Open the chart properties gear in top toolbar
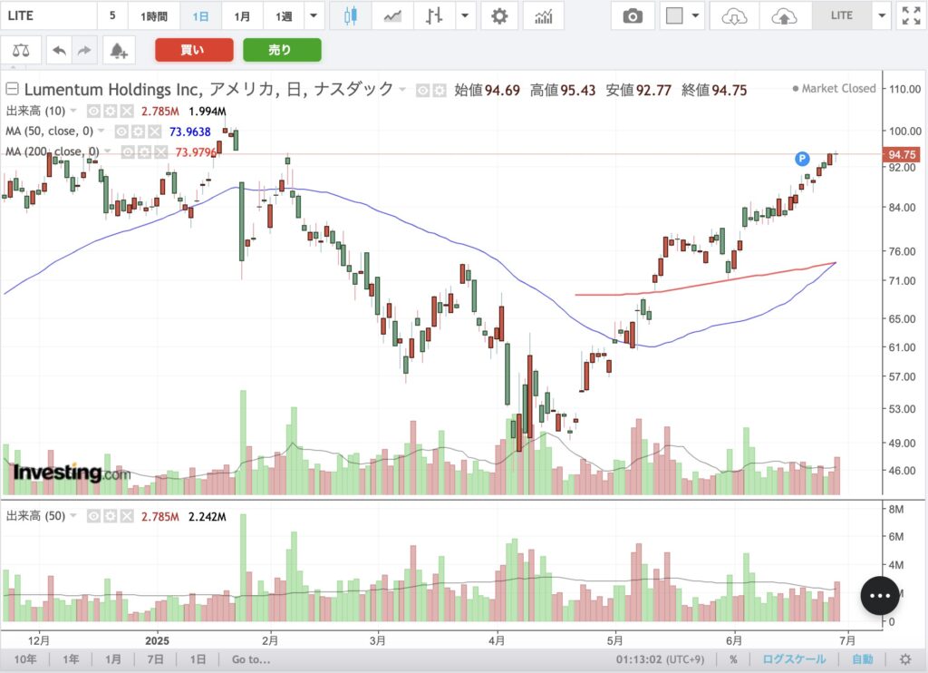This screenshot has height=673, width=928. 499,16
